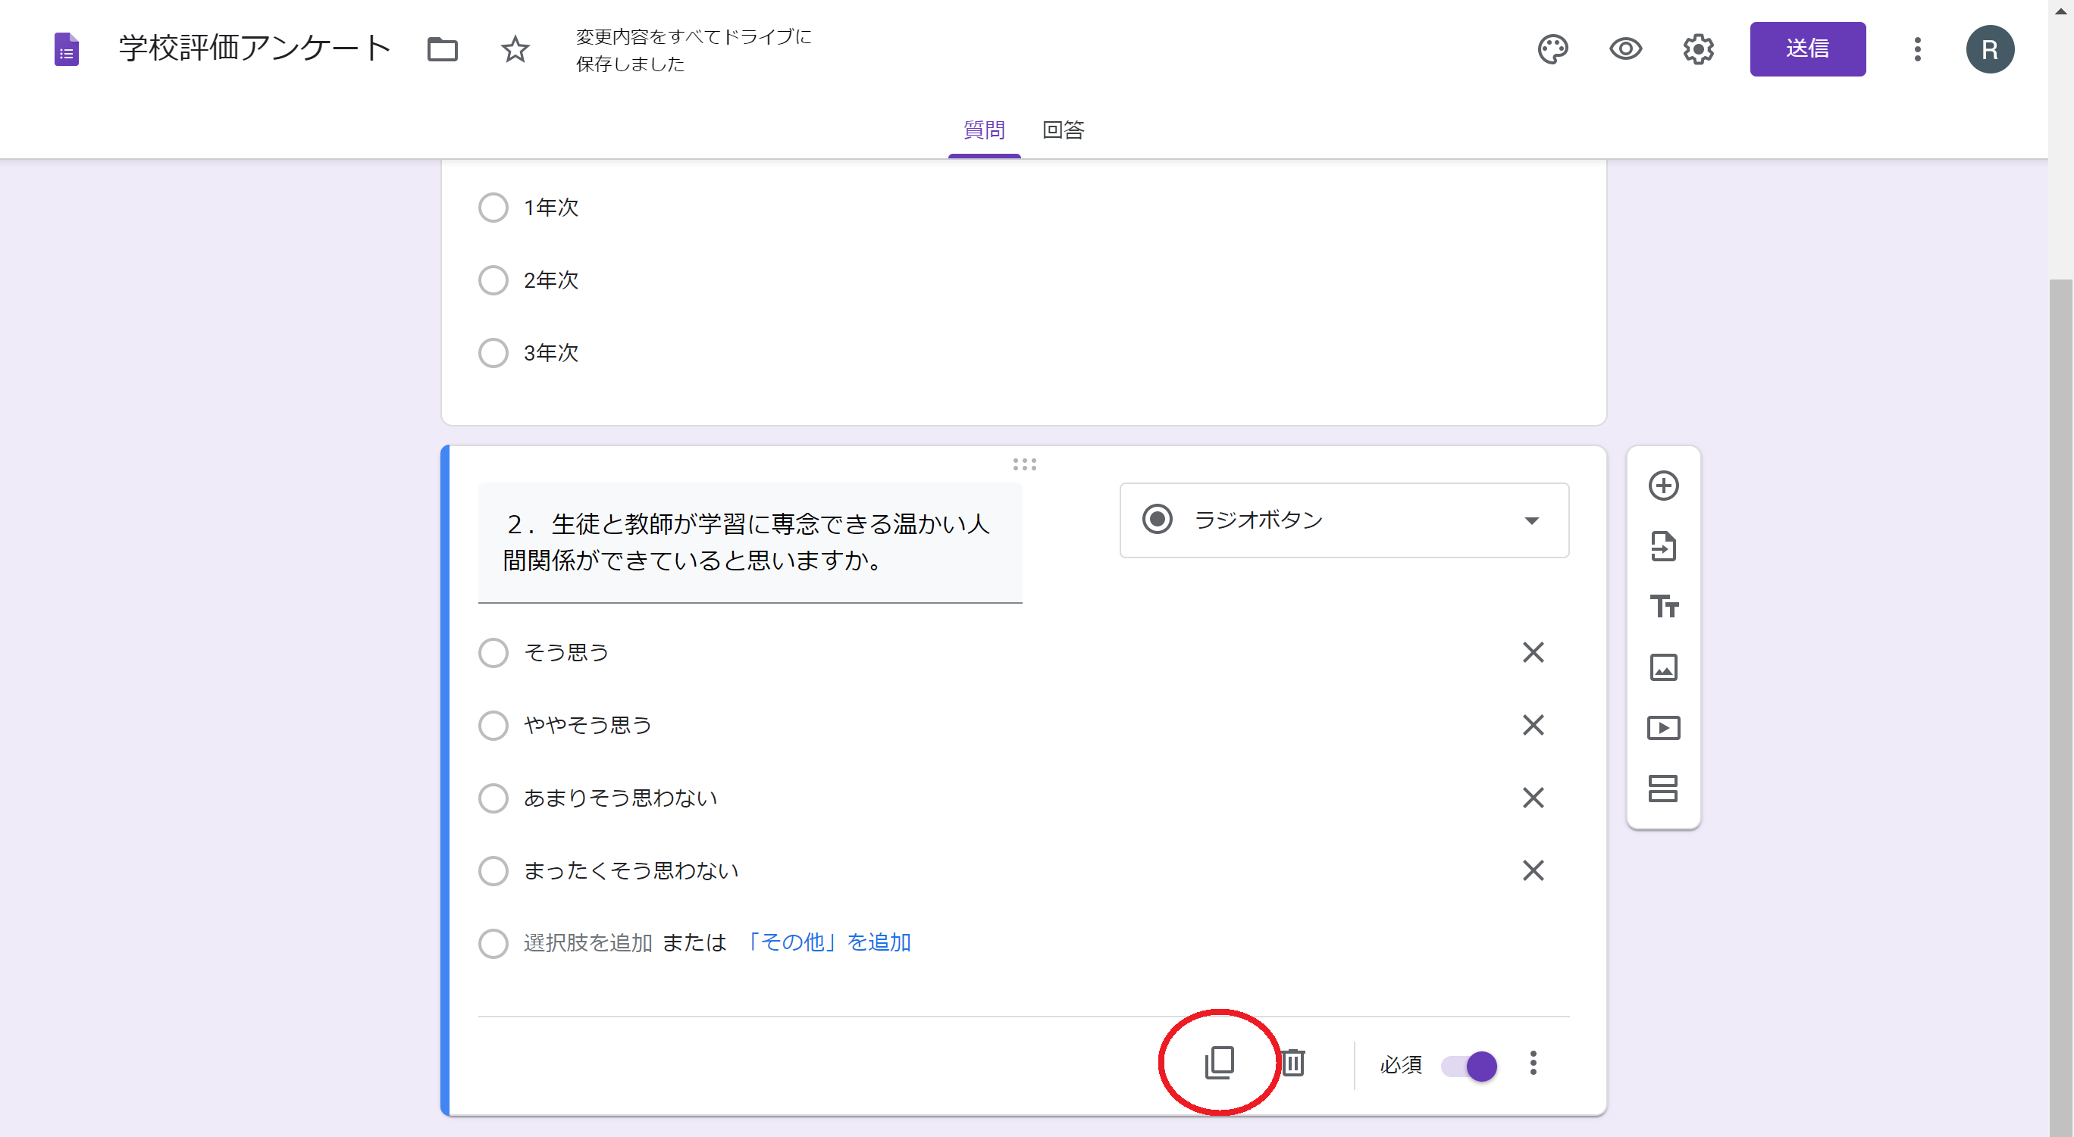Screen dimensions: 2074x1137
Task: Switch to the 質問 tab
Action: tap(984, 130)
